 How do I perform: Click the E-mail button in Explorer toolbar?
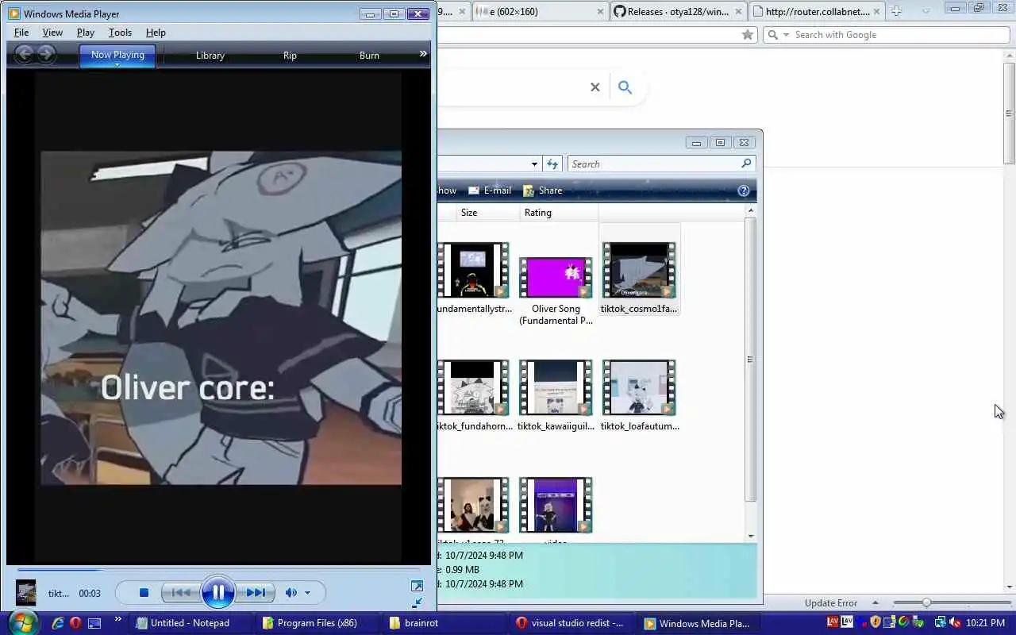(490, 190)
